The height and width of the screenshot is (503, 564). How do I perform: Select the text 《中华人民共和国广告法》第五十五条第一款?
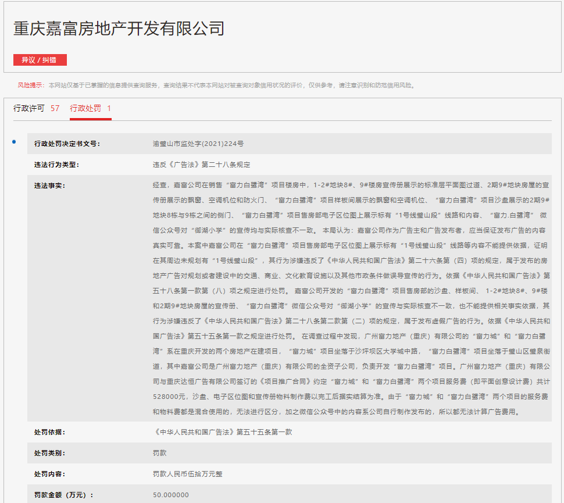pos(222,432)
